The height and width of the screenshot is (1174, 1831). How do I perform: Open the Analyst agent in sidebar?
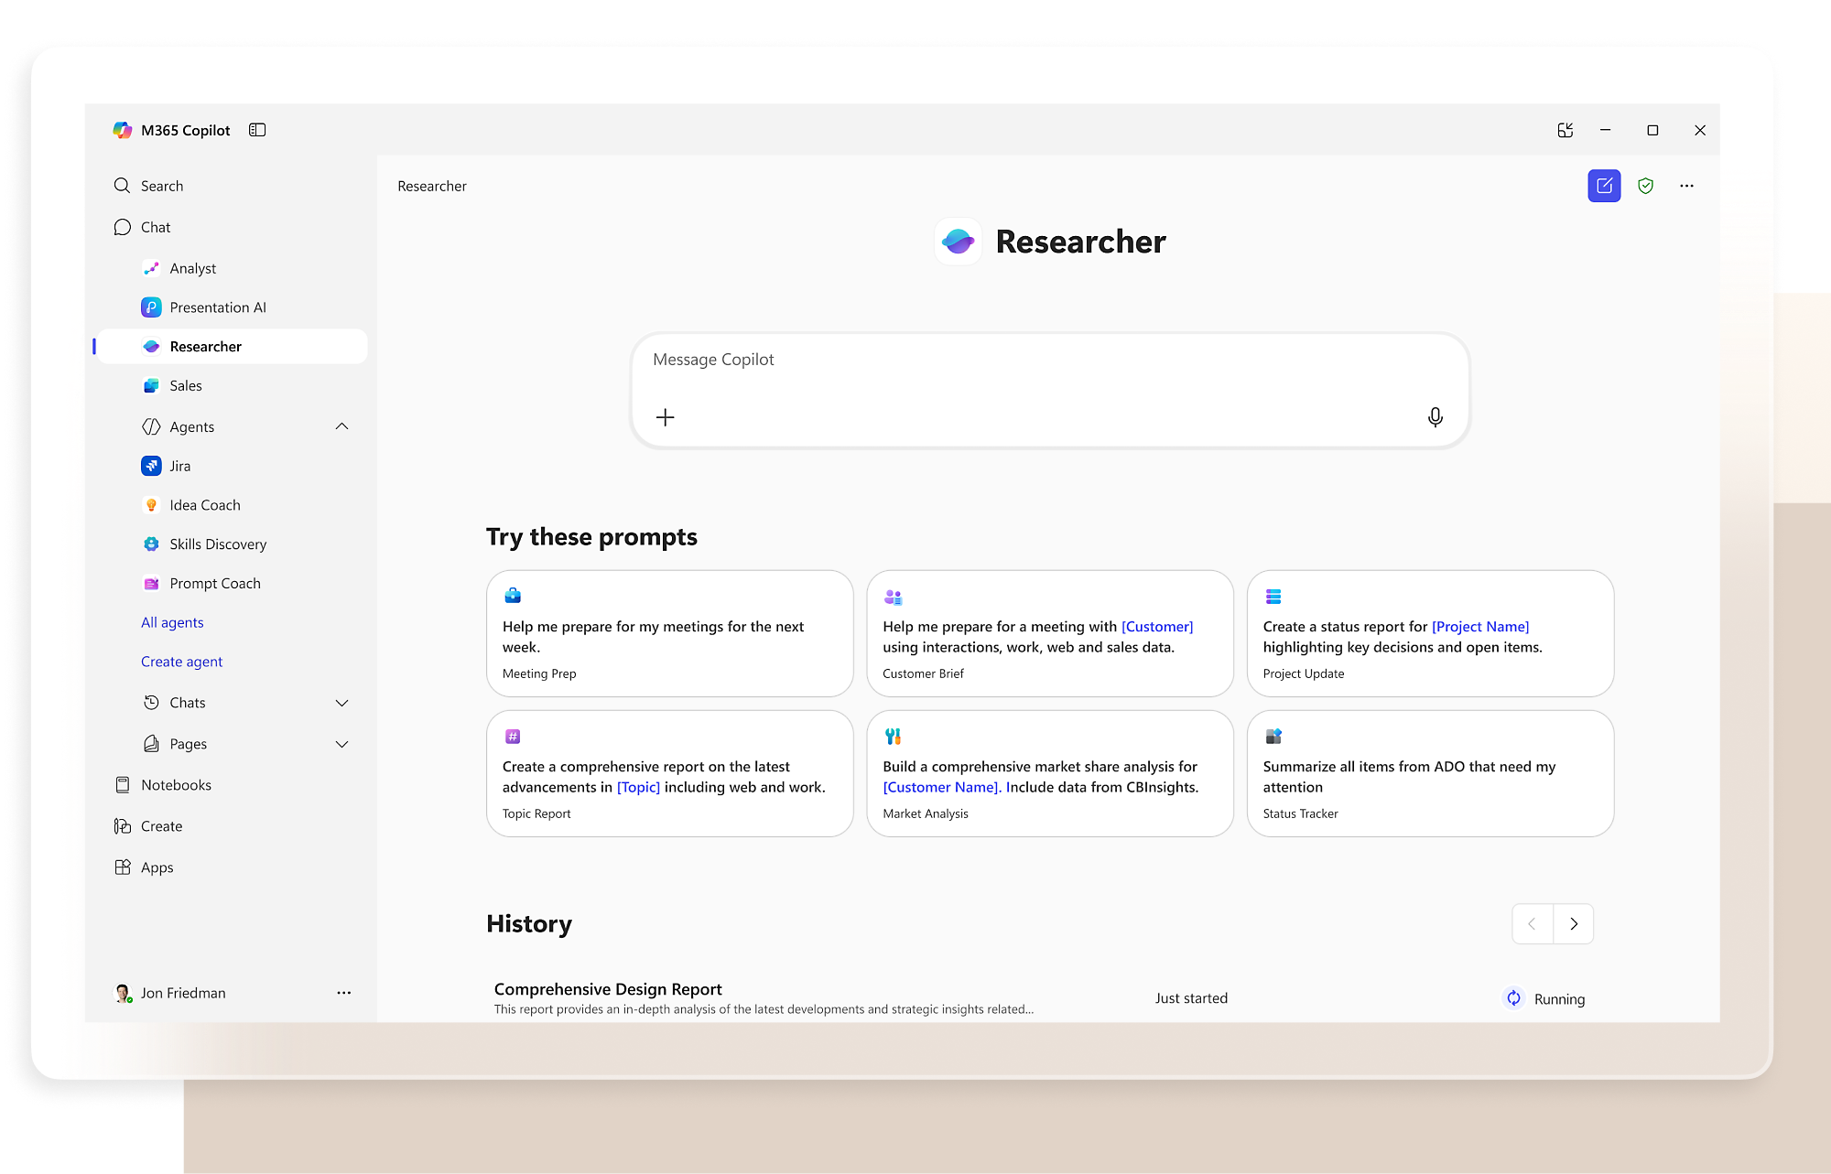click(192, 268)
